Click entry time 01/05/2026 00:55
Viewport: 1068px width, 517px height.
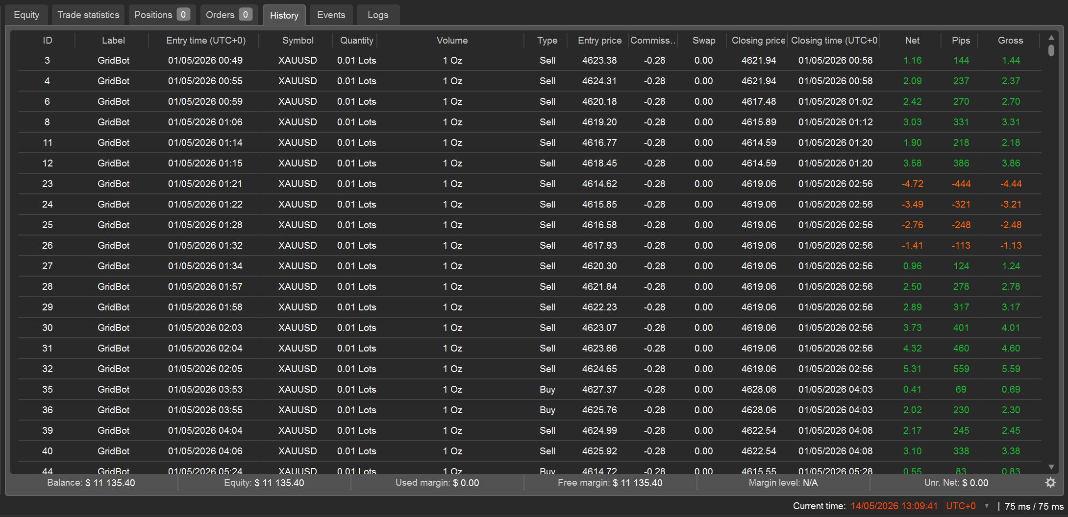[205, 81]
